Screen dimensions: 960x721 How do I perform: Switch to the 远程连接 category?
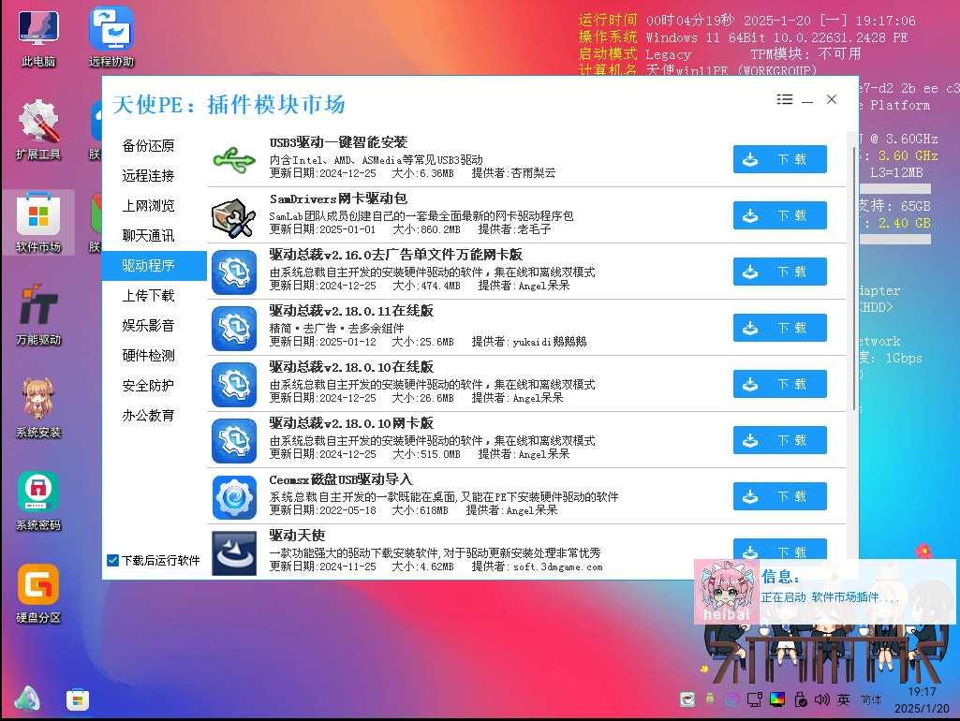tap(148, 176)
